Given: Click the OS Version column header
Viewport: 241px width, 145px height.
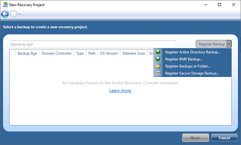Looking at the screenshot, I should pyautogui.click(x=109, y=53).
